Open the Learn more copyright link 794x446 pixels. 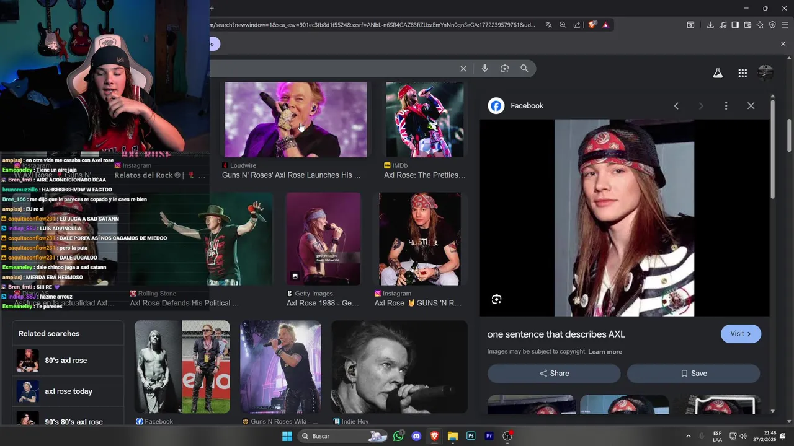point(605,352)
